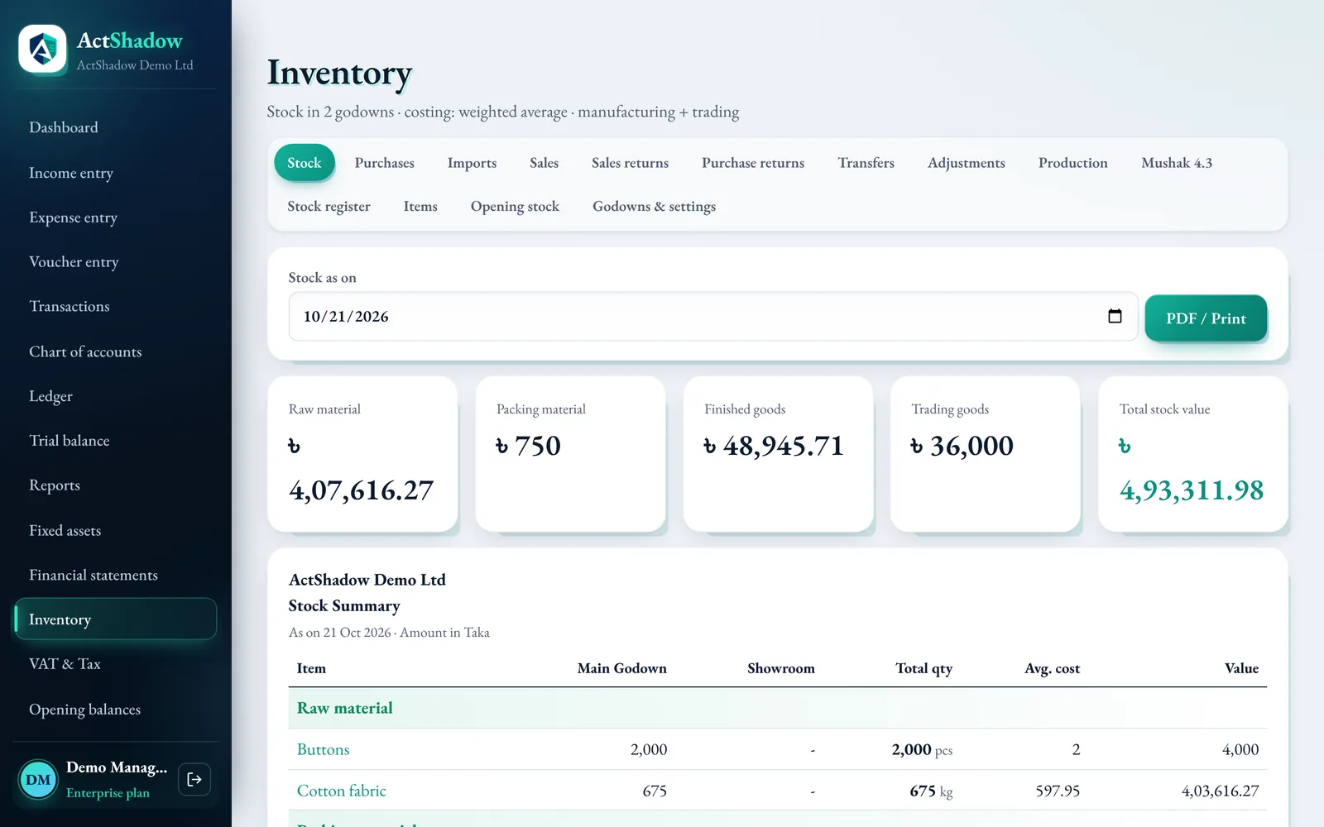Open VAT & Tax in the sidebar
1324x827 pixels.
116,664
